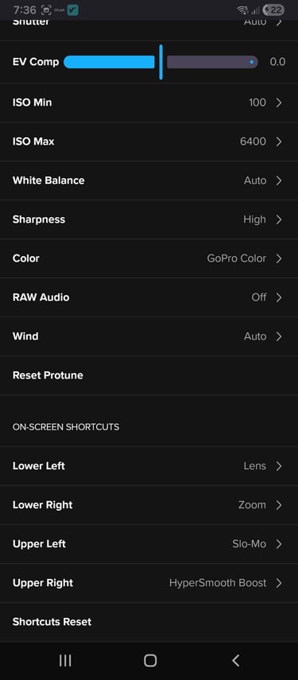Change Lower Left shortcut Lens

149,466
